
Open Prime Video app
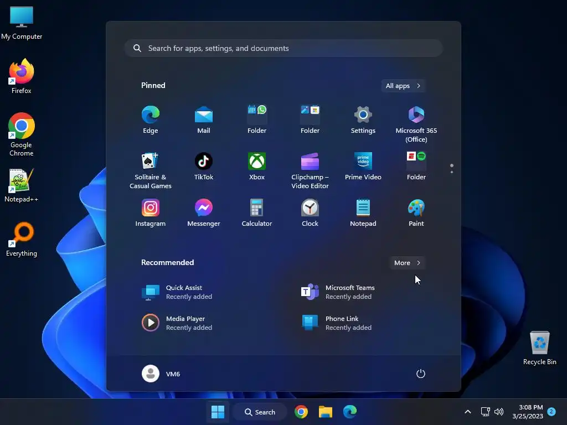pos(363,167)
